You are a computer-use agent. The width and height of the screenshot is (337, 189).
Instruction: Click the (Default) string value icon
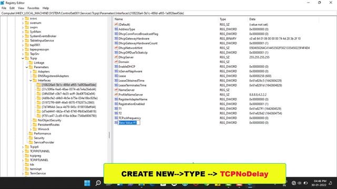click(x=116, y=25)
